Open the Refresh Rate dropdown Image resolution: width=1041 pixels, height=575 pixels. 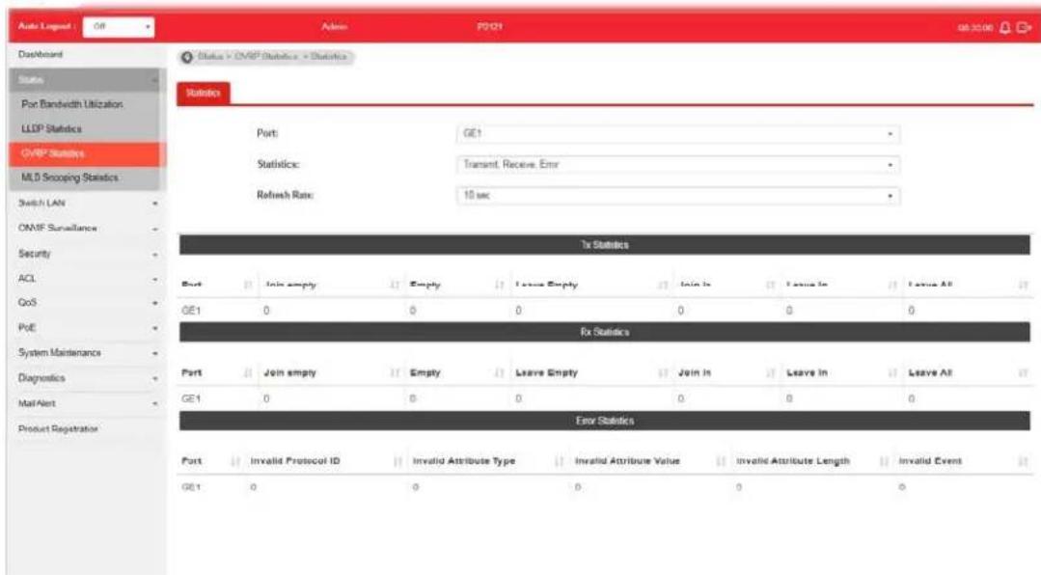[x=678, y=196]
